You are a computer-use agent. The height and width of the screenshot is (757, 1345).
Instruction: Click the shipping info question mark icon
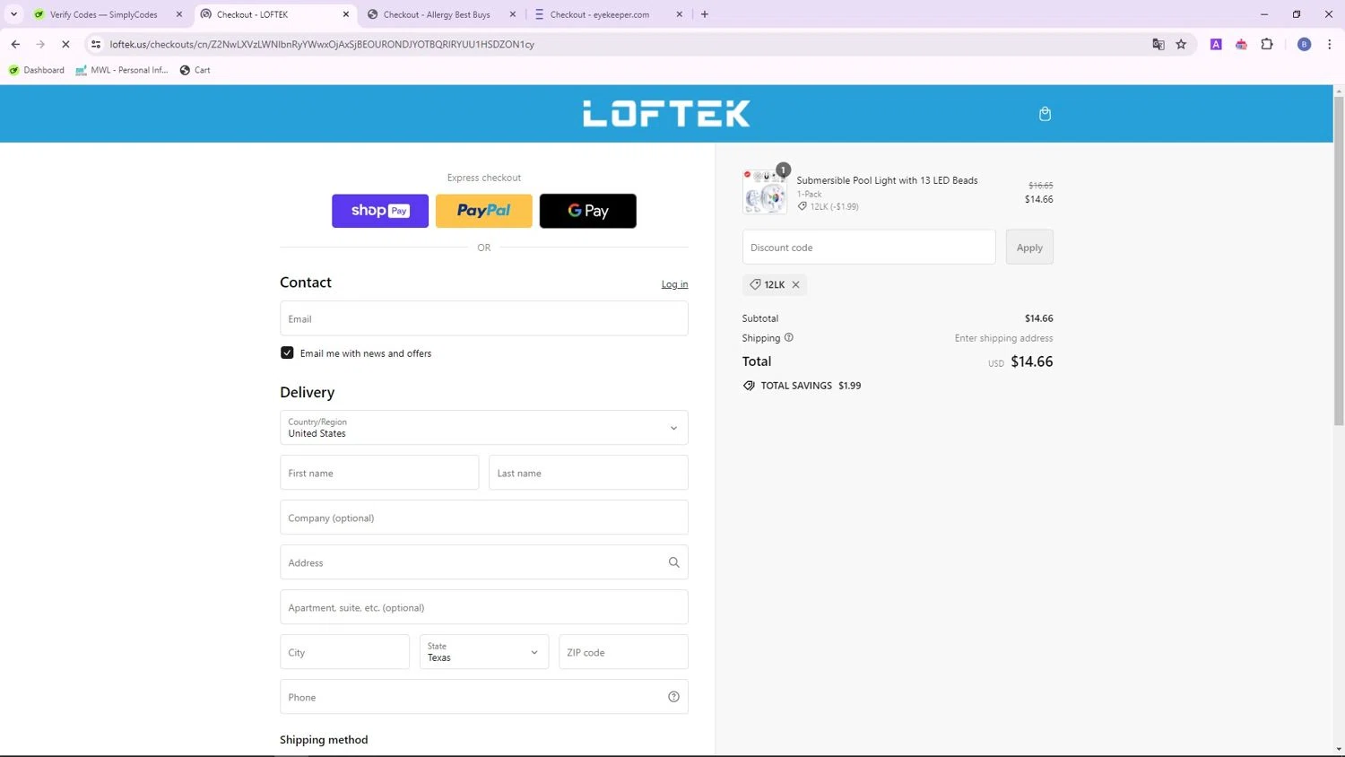point(789,337)
